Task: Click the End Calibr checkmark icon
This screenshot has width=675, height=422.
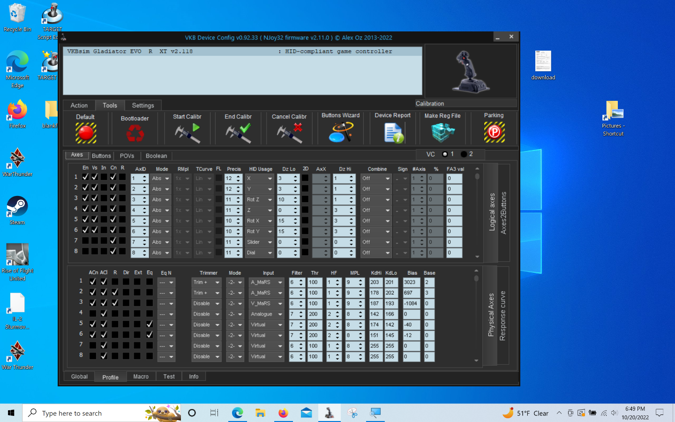Action: tap(238, 133)
